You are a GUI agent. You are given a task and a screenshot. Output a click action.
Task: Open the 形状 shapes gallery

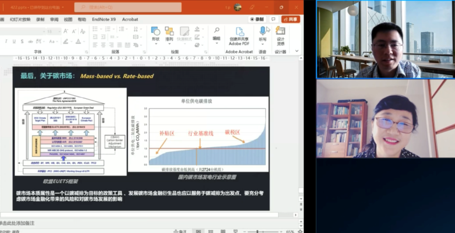155,35
